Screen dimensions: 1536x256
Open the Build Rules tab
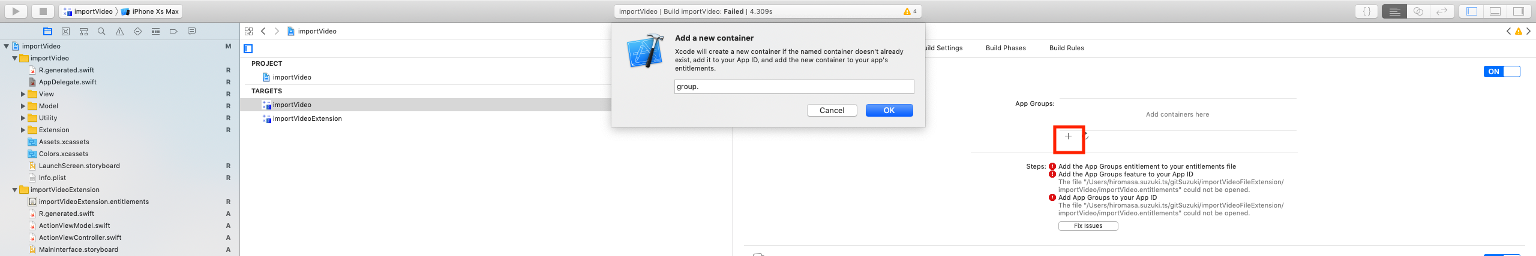[x=1066, y=48]
